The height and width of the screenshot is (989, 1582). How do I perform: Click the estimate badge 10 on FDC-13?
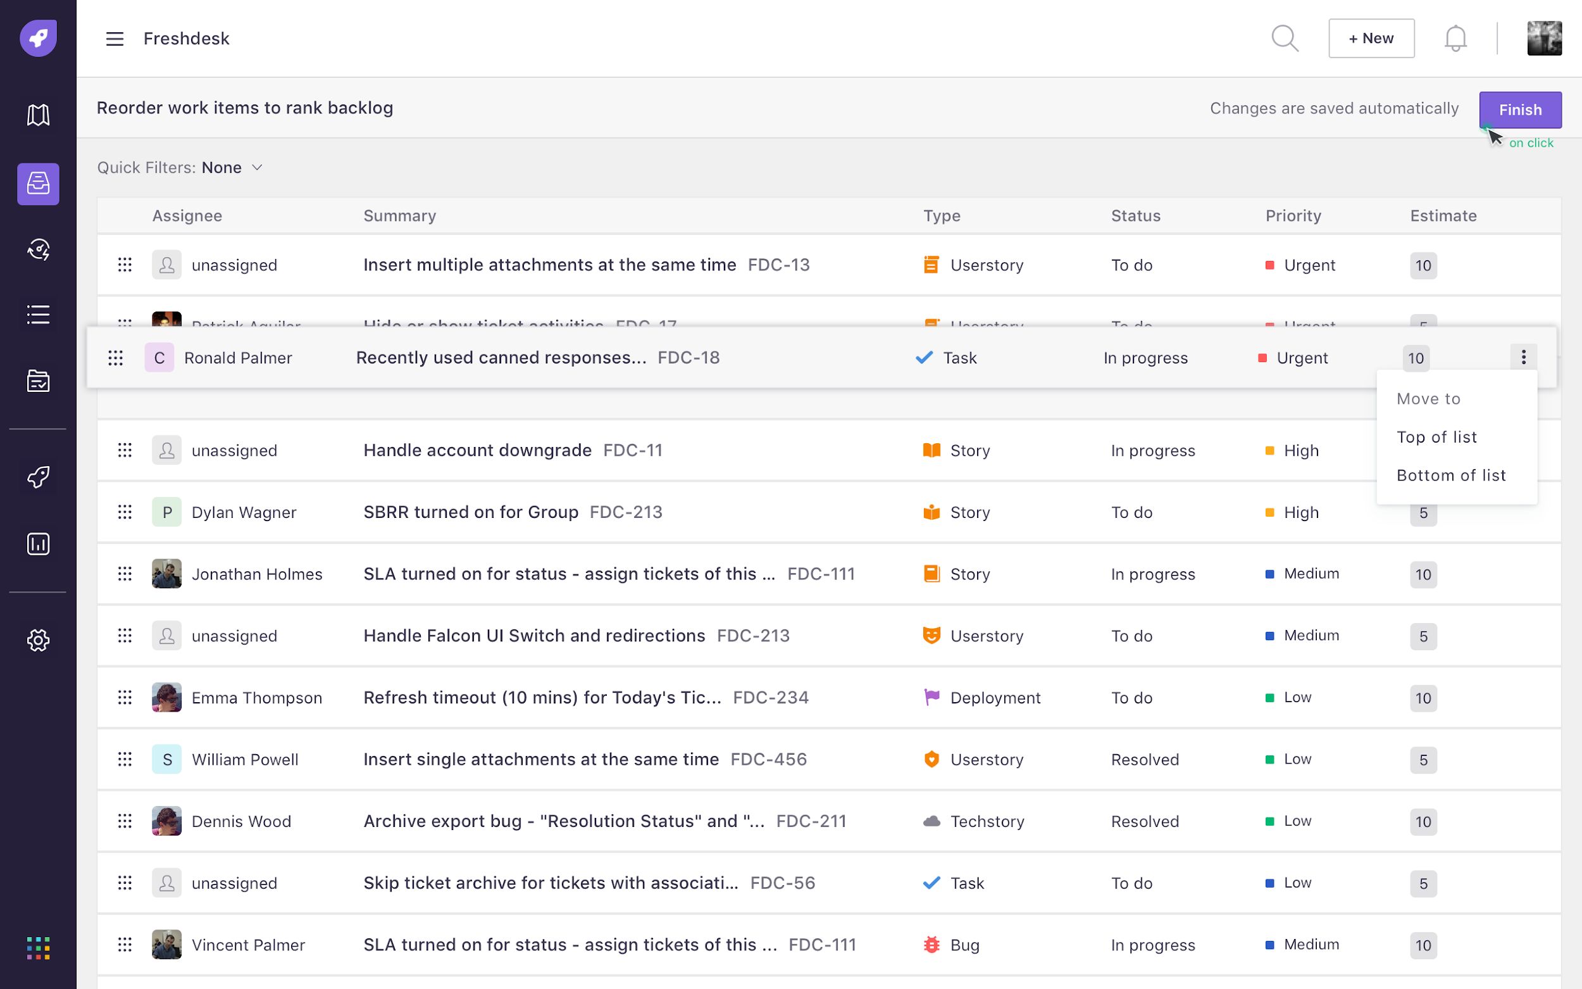click(1423, 265)
